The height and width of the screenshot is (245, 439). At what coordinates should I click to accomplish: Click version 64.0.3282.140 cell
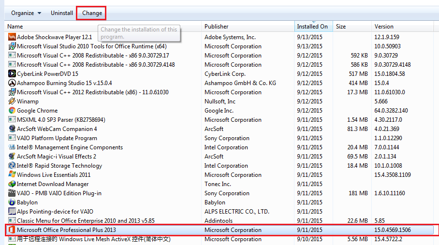391,111
